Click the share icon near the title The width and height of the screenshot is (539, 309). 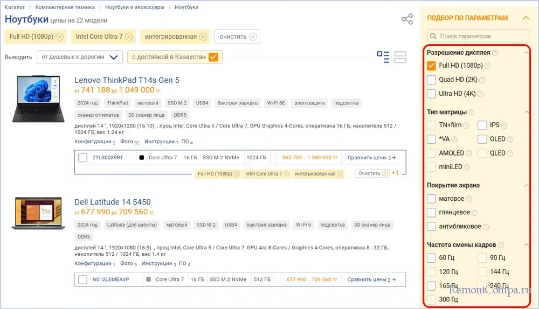click(x=407, y=19)
